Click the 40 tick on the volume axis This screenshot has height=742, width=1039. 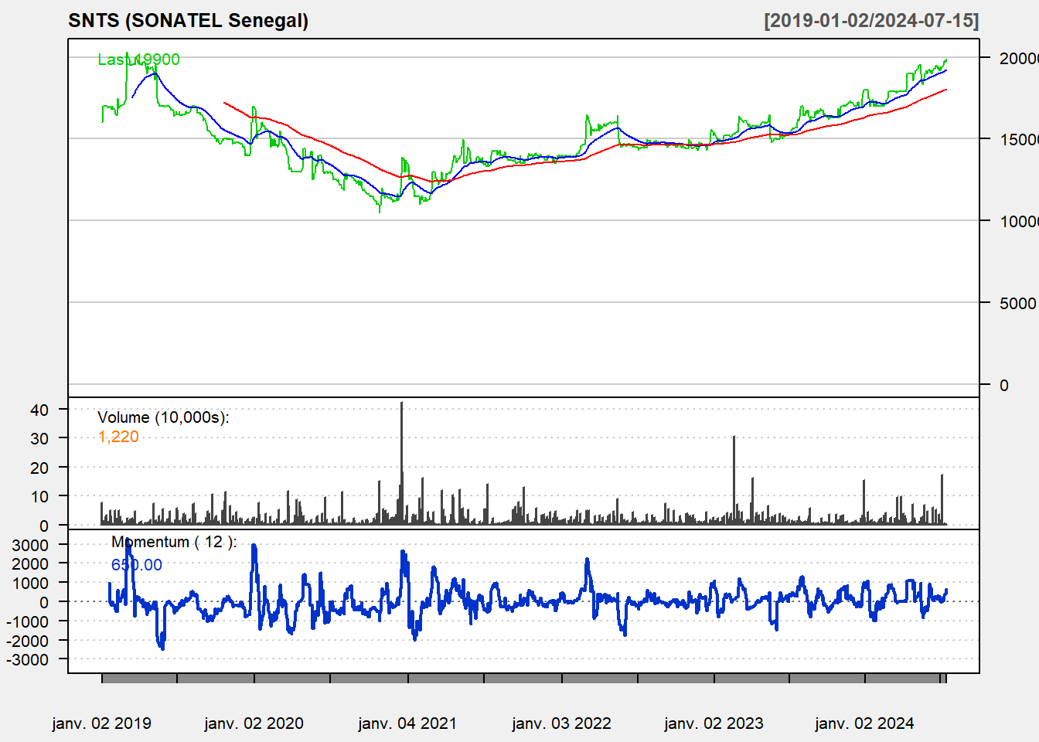(39, 410)
